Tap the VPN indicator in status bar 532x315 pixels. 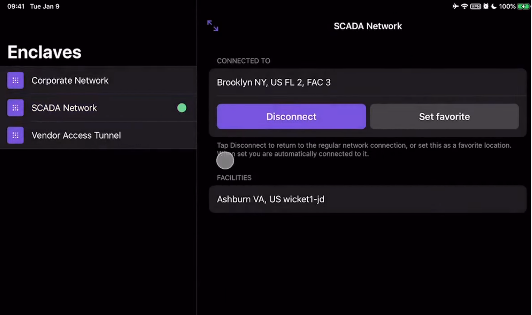(475, 6)
